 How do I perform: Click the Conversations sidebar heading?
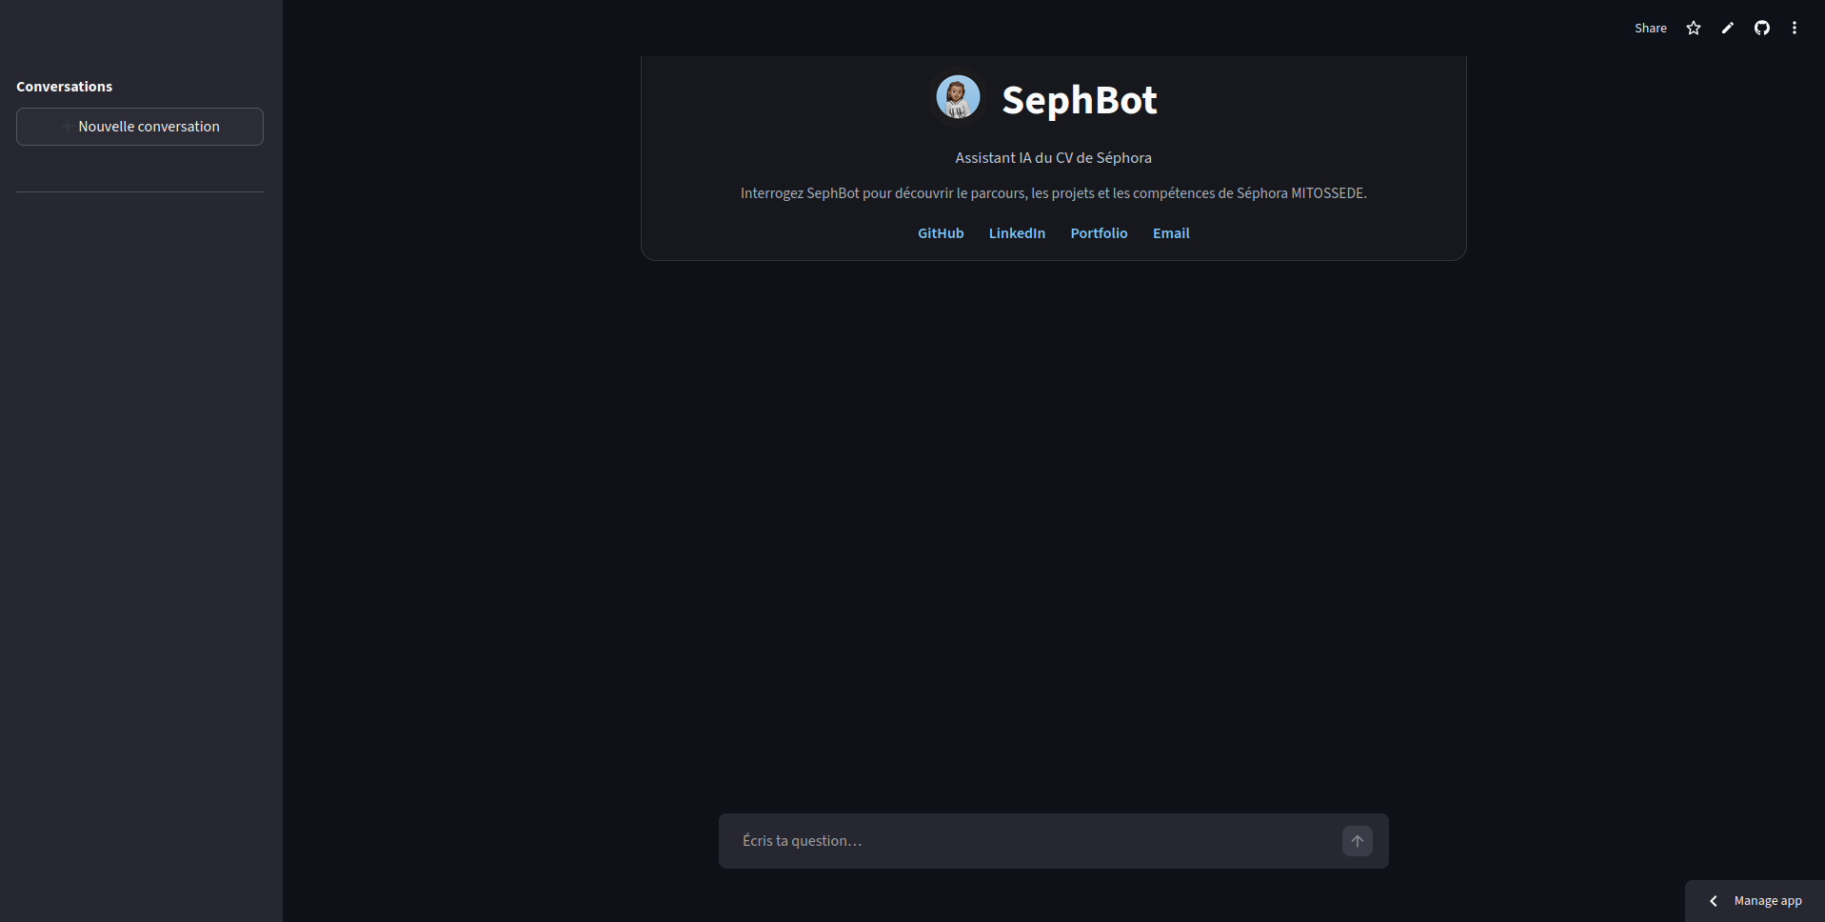coord(63,86)
